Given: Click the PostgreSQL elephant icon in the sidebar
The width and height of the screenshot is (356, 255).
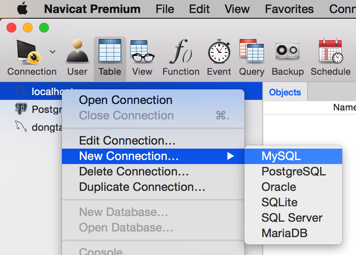Looking at the screenshot, I should point(20,109).
